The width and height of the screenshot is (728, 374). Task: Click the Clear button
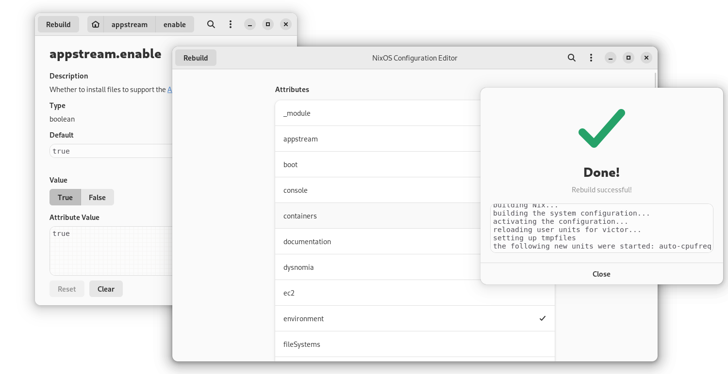(x=106, y=289)
